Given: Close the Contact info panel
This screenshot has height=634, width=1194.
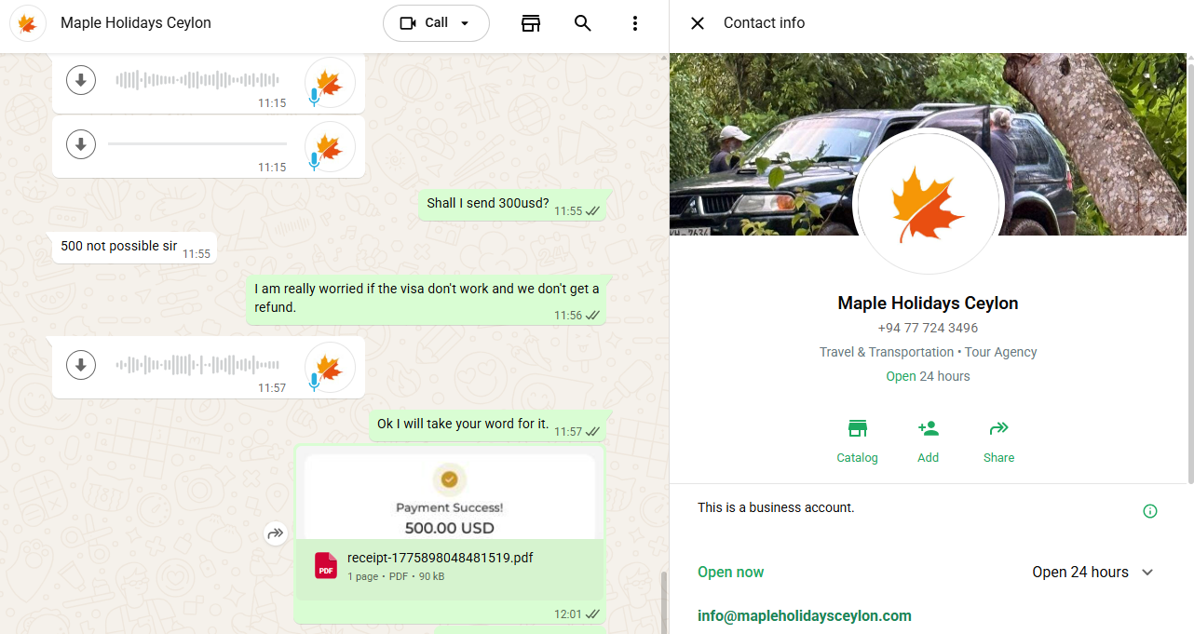Looking at the screenshot, I should click(x=698, y=23).
